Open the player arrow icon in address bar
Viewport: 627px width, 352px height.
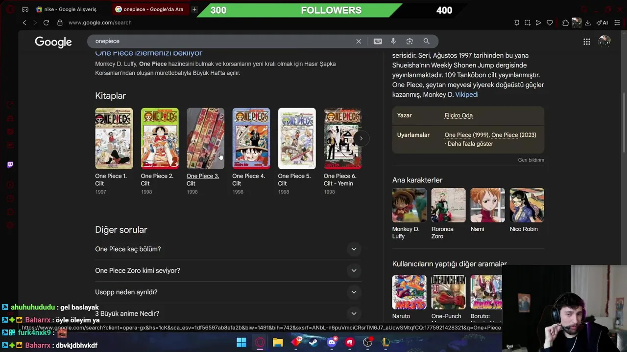point(538,22)
